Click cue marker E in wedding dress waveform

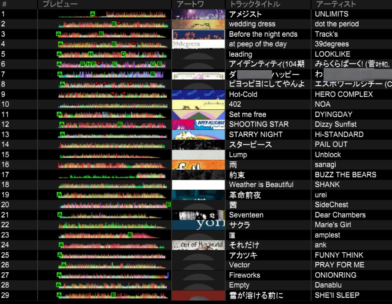[114, 24]
